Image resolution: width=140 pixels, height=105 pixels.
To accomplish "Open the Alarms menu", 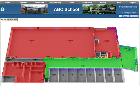I will tap(71, 3).
